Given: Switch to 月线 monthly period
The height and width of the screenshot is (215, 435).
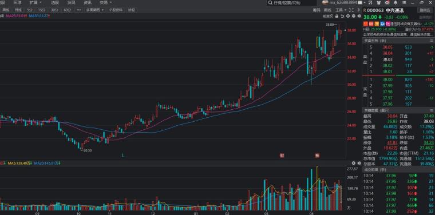Looking at the screenshot, I should pos(18,10).
